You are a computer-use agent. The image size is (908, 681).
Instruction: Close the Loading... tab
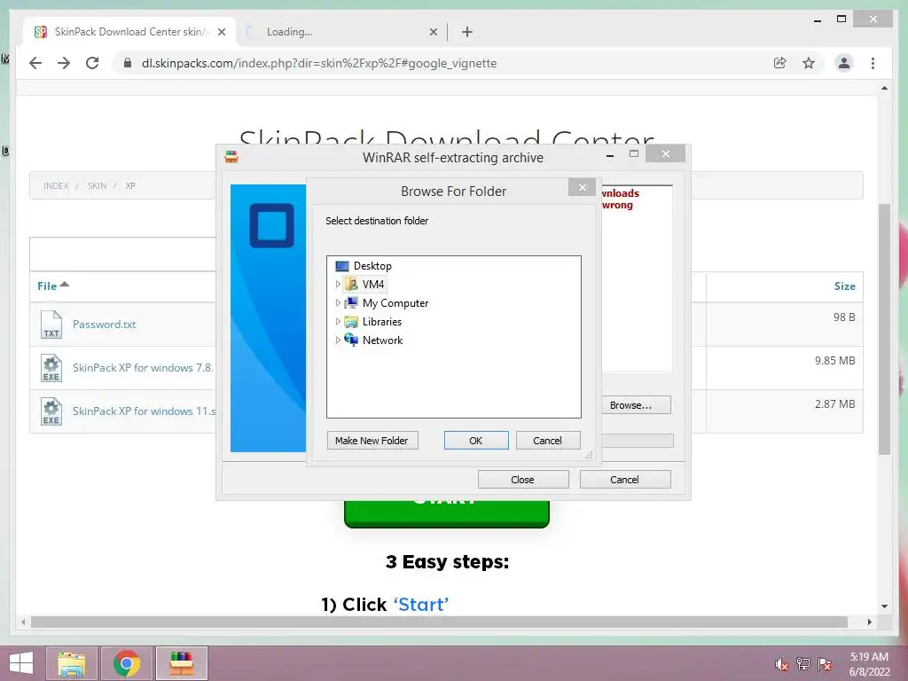pos(433,32)
